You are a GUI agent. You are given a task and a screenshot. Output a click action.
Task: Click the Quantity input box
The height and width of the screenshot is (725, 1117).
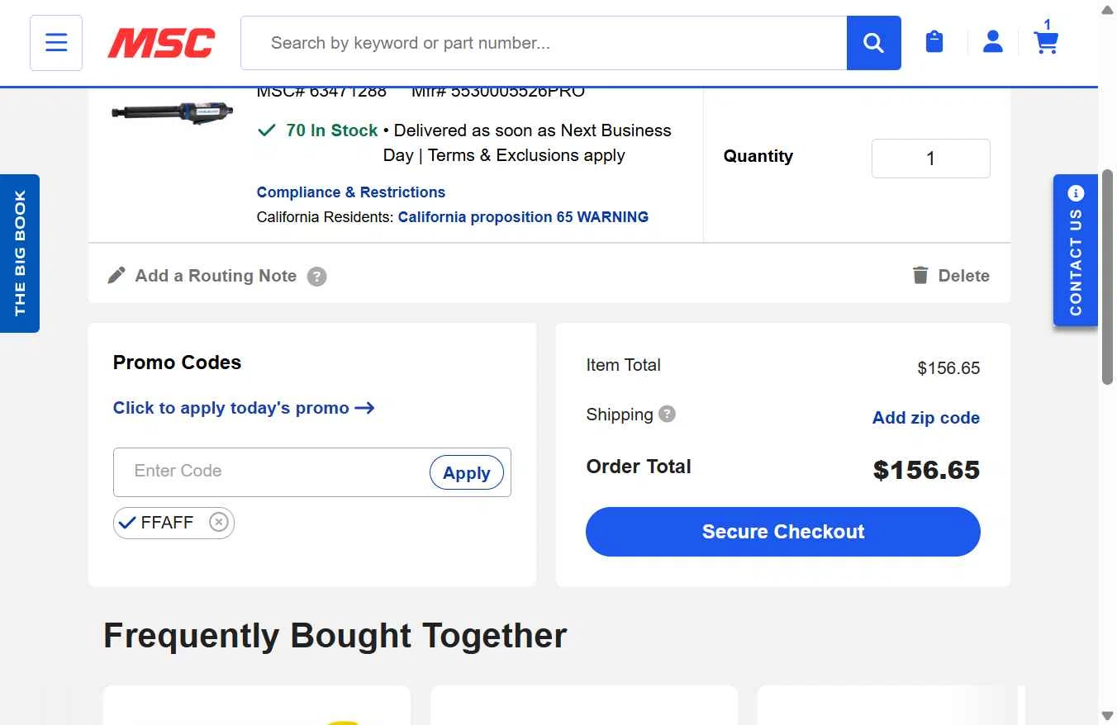point(930,159)
